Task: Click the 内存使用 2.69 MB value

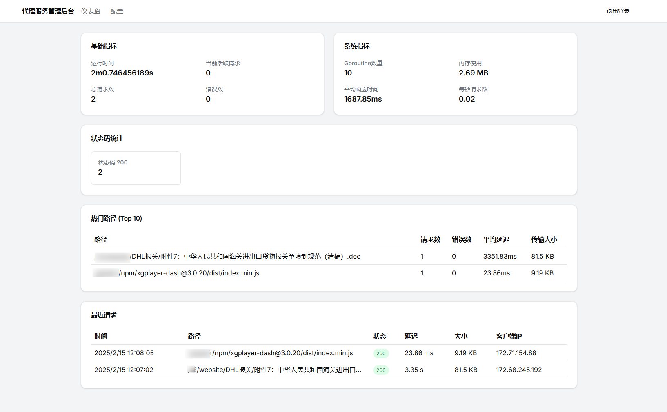Action: pyautogui.click(x=473, y=73)
